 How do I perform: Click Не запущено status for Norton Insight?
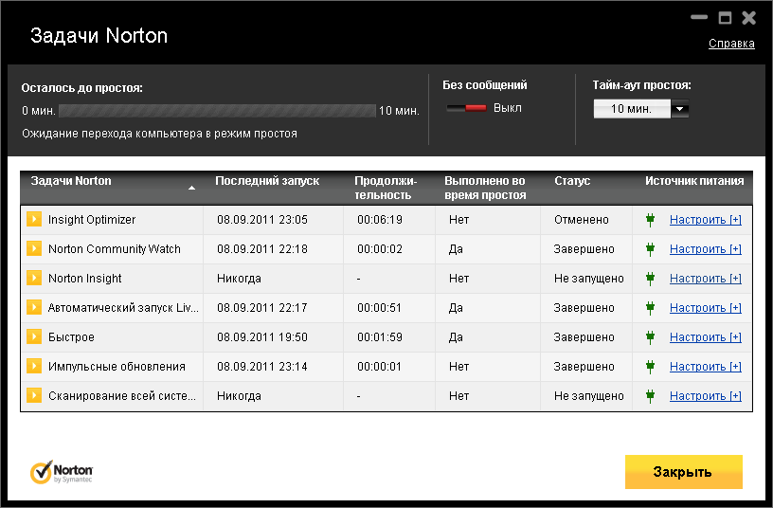pyautogui.click(x=588, y=278)
